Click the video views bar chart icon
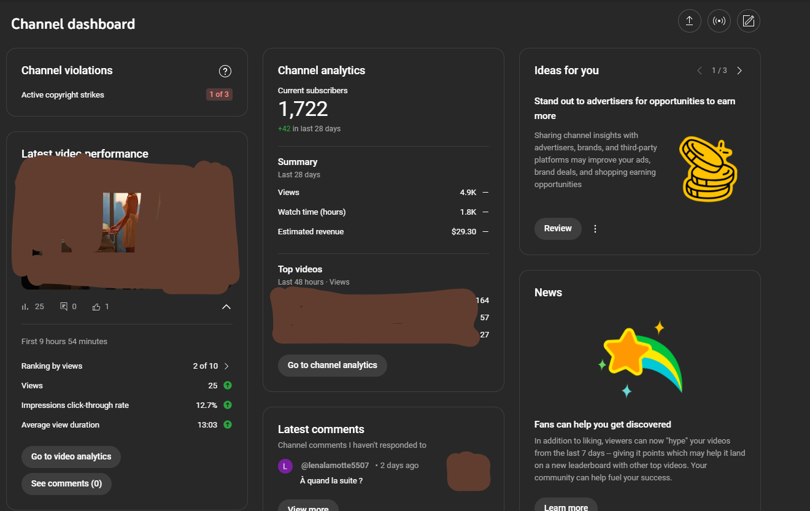The image size is (810, 511). pos(25,306)
